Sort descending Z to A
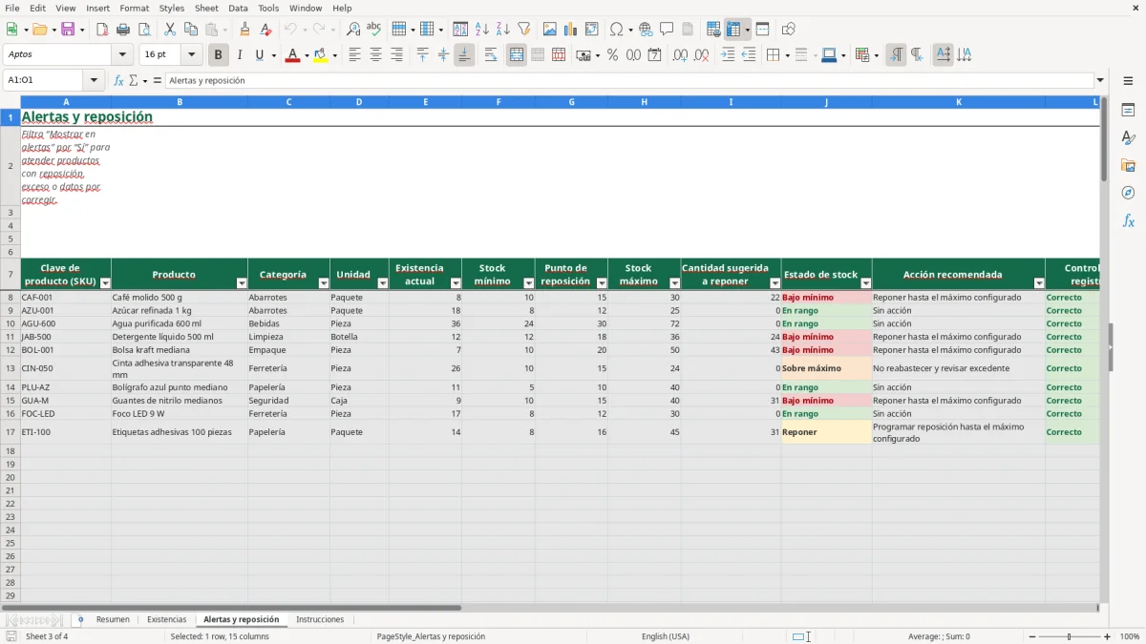The height and width of the screenshot is (644, 1146). click(x=503, y=30)
